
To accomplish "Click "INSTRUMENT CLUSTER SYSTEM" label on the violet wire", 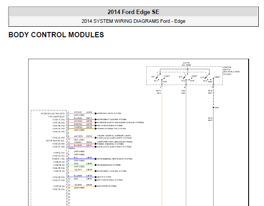I will pyautogui.click(x=112, y=120).
